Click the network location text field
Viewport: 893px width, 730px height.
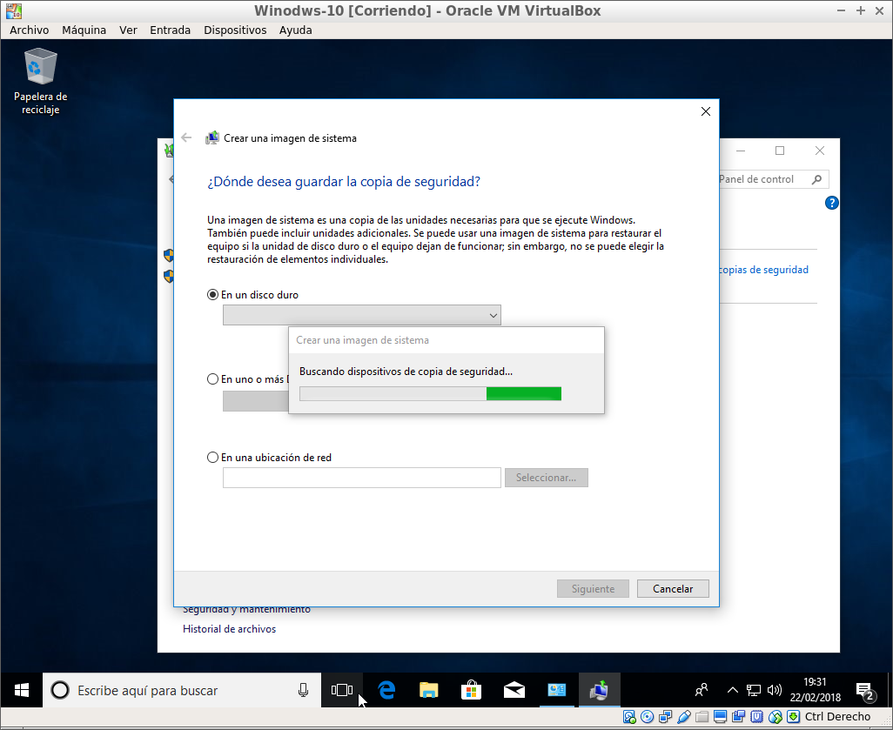[x=361, y=478]
